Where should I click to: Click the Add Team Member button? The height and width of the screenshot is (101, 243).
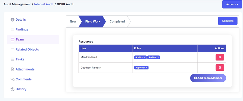[x=208, y=78]
